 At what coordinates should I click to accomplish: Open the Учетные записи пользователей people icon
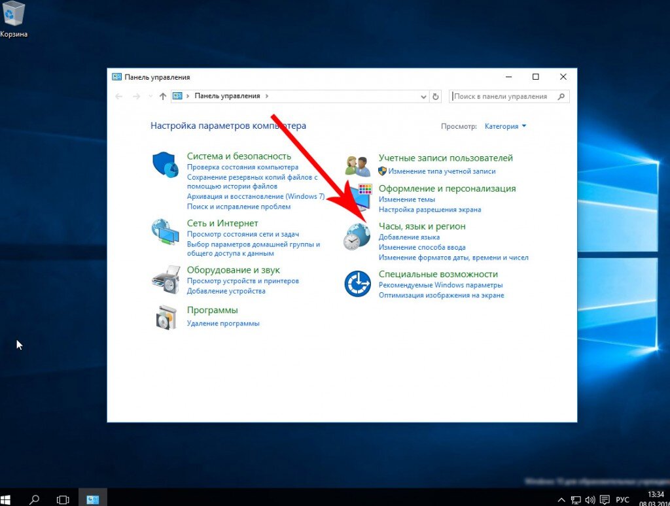click(358, 167)
